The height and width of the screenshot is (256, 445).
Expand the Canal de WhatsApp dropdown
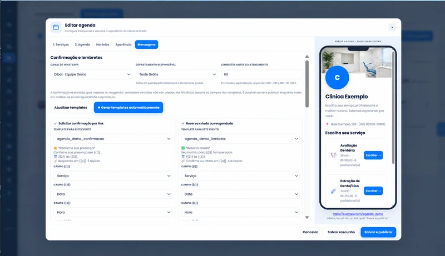91,74
